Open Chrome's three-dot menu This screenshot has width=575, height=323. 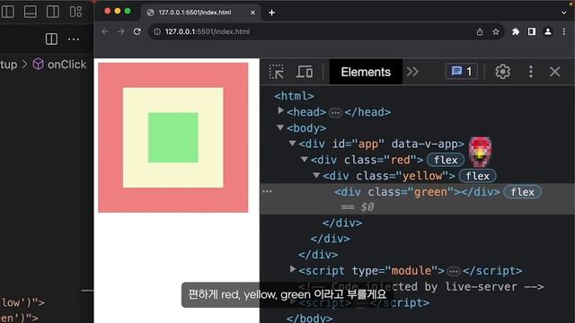pos(564,32)
